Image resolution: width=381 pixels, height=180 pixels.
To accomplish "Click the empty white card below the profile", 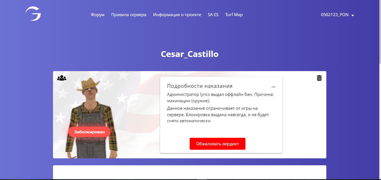I will pyautogui.click(x=190, y=172).
